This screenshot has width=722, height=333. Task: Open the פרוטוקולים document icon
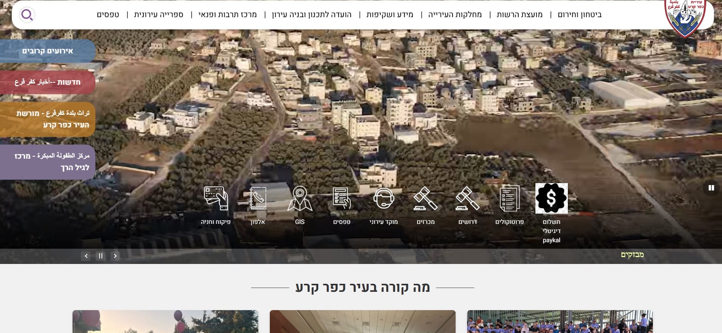tap(509, 198)
